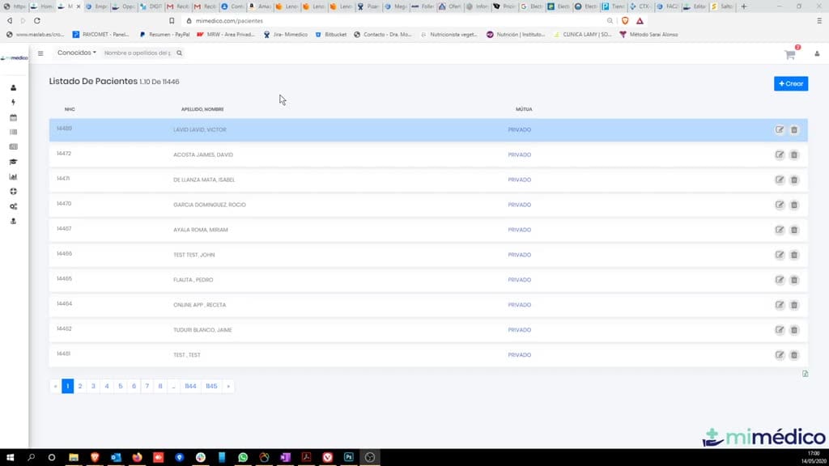Delete patient TEST TEST, JOHN
829x466 pixels.
(794, 255)
